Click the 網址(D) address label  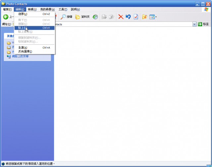7,24
